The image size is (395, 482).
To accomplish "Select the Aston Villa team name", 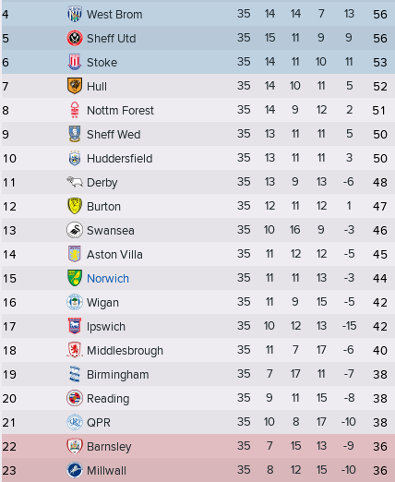I will pos(114,255).
